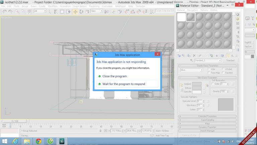257x145 pixels.
Task: Select the Bind to Space Warp tool
Action: click(30, 11)
